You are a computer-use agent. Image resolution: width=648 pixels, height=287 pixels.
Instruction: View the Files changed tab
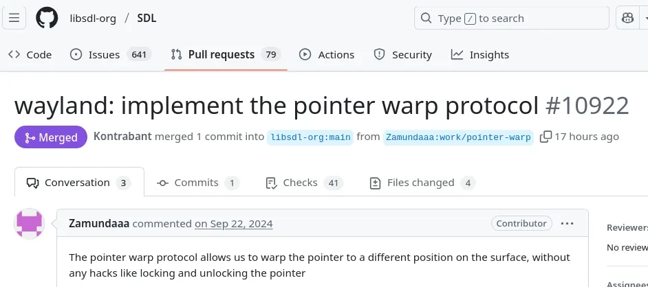(x=422, y=183)
